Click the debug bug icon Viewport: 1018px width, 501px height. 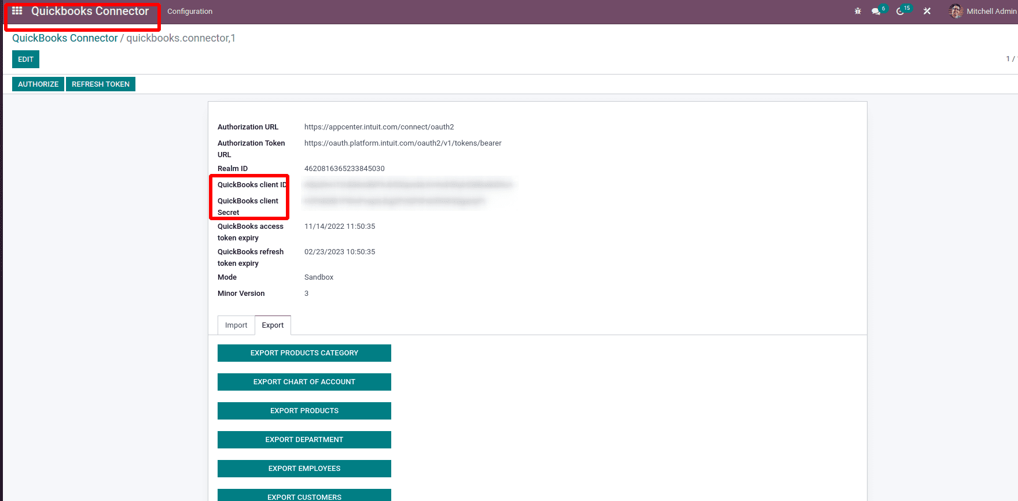click(x=858, y=11)
